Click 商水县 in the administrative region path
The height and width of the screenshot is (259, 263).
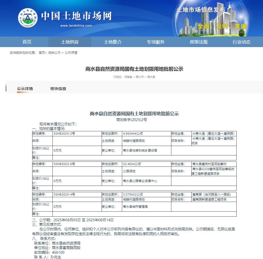tap(151, 77)
